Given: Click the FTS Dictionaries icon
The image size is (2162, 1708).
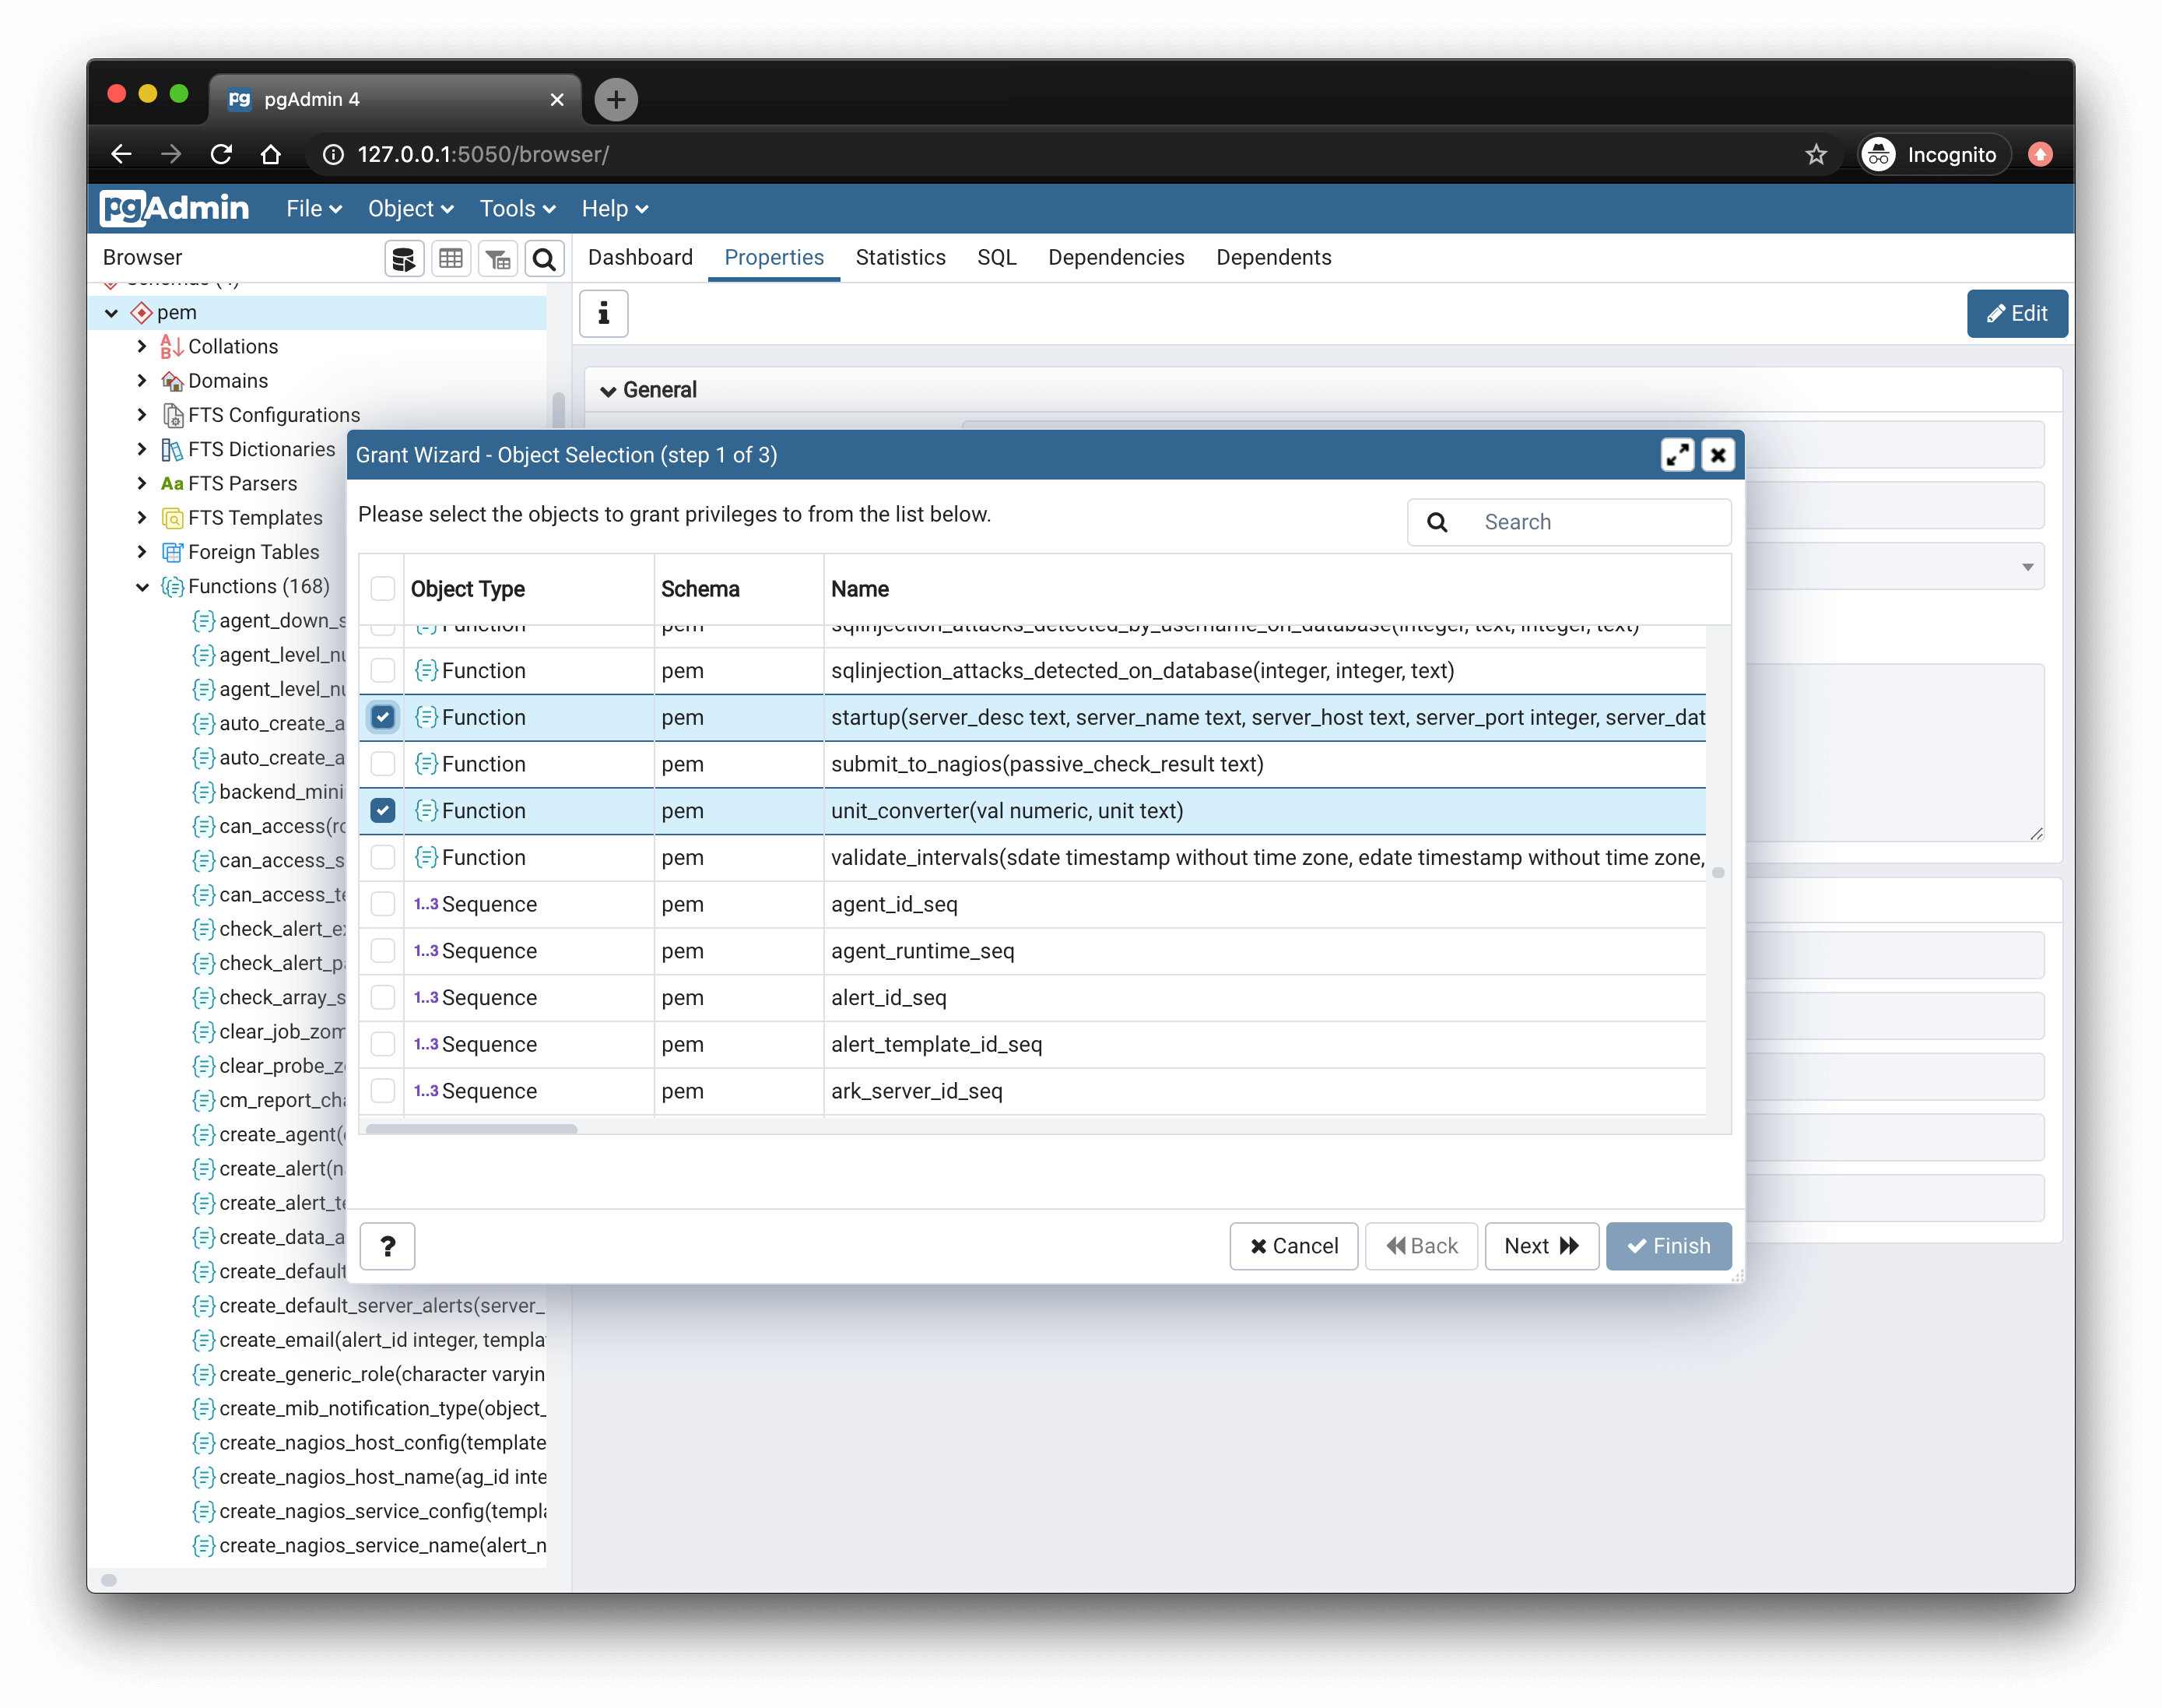Looking at the screenshot, I should tap(172, 449).
